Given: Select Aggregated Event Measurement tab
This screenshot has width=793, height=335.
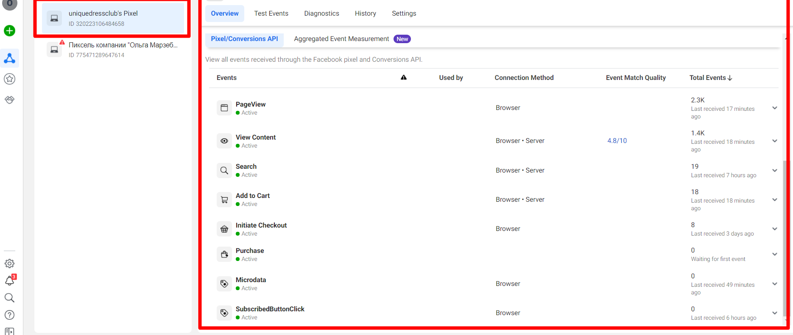Looking at the screenshot, I should [x=341, y=39].
